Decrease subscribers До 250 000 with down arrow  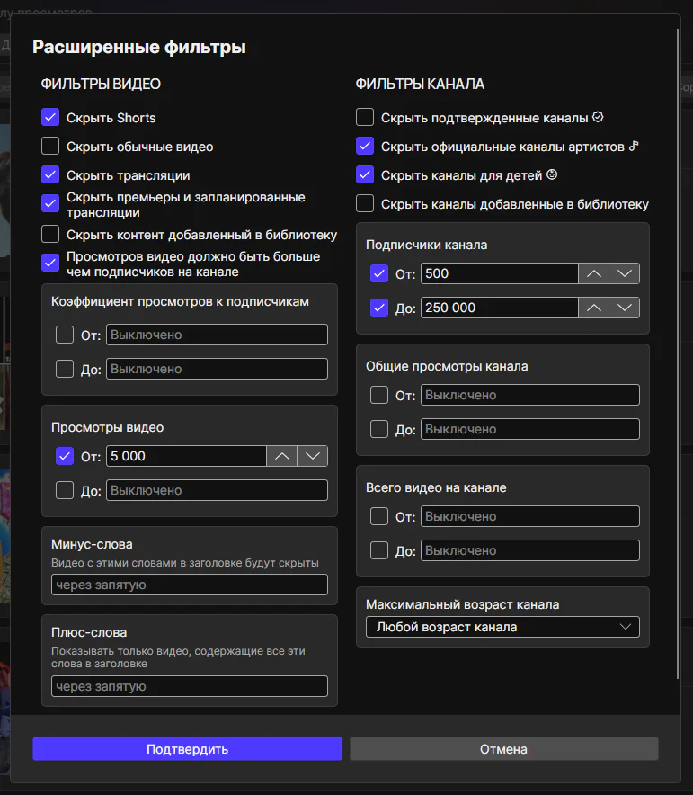[625, 308]
